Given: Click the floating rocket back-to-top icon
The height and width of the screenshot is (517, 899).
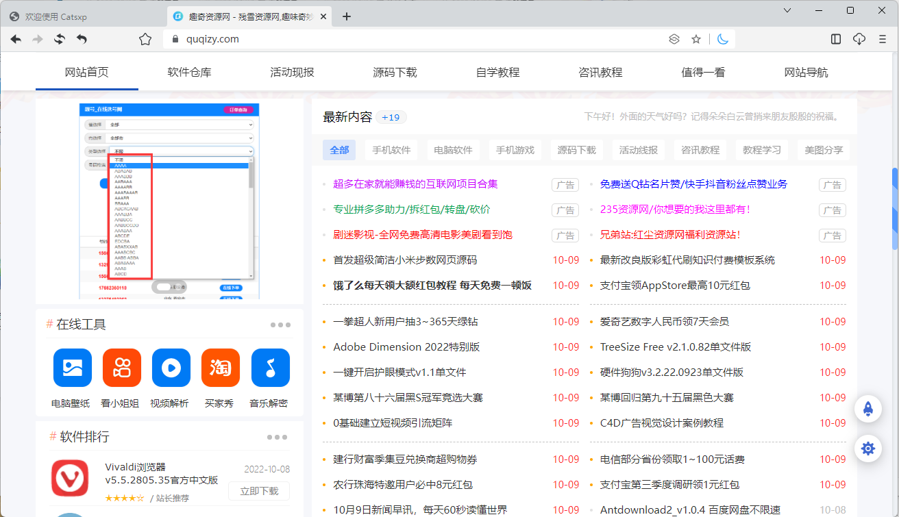Looking at the screenshot, I should coord(867,409).
